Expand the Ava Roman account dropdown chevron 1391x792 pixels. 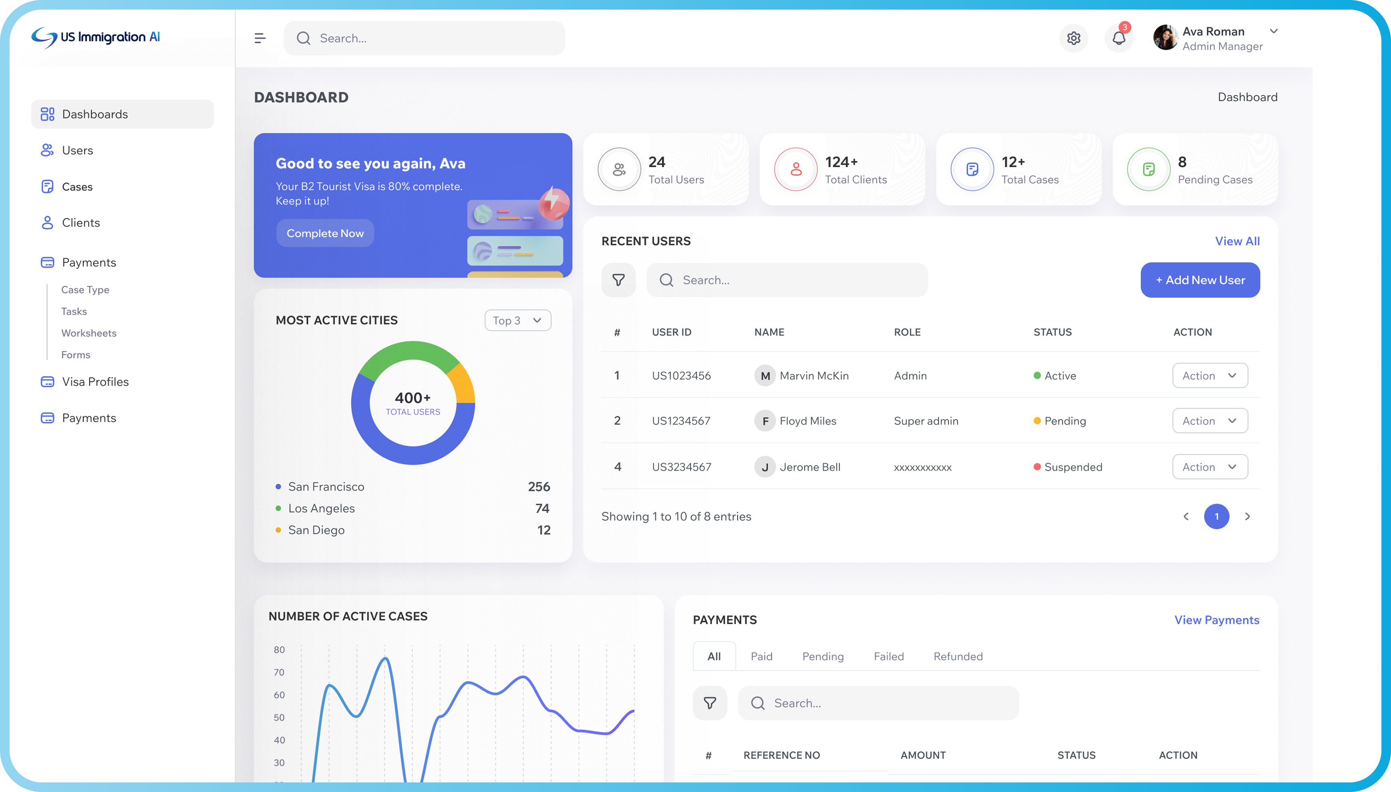(x=1274, y=31)
